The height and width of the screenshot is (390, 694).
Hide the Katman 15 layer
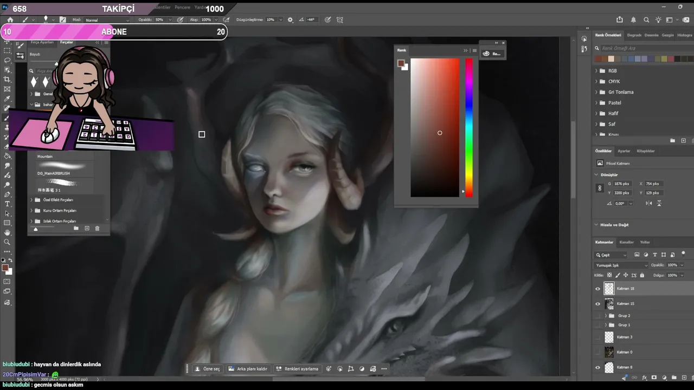[x=598, y=304]
